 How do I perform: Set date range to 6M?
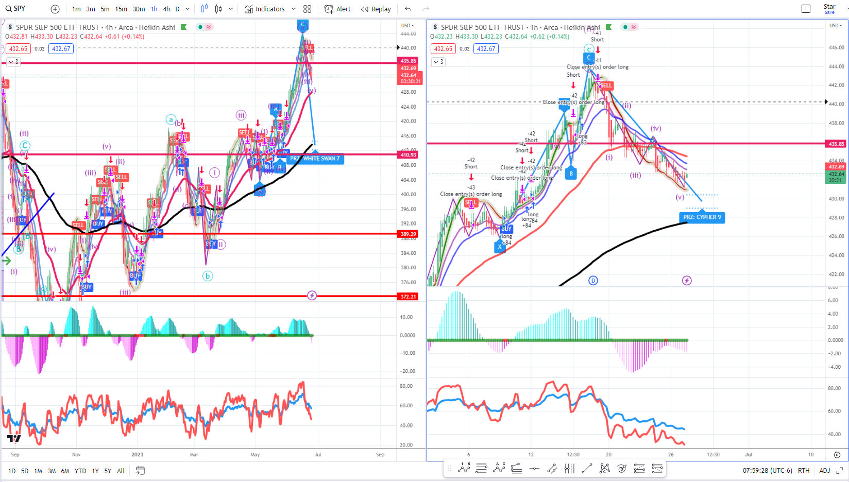pyautogui.click(x=65, y=471)
